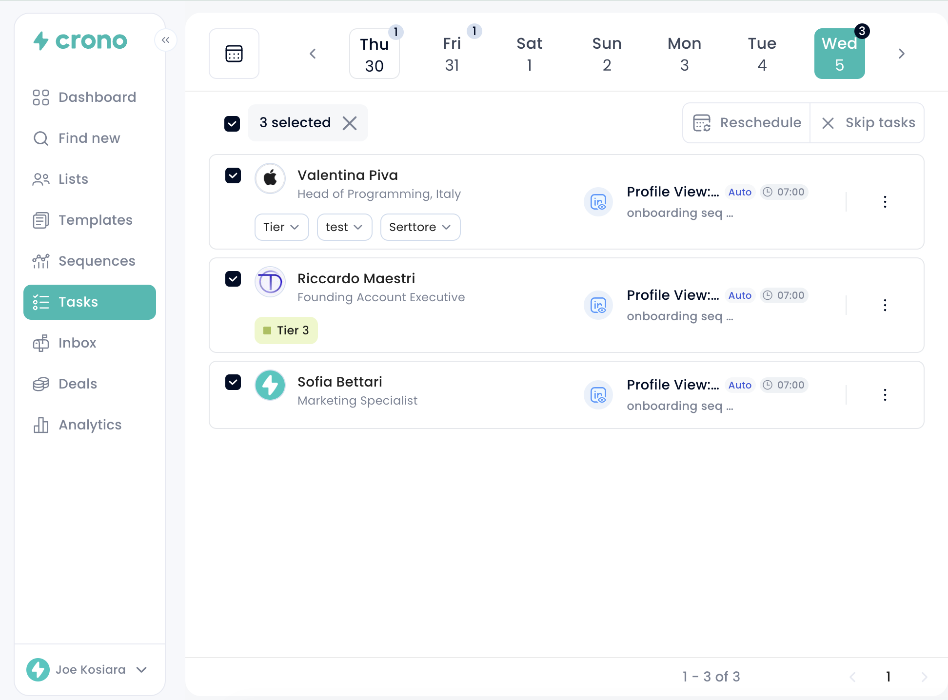Open the Serttore dropdown
This screenshot has width=948, height=700.
pos(420,227)
